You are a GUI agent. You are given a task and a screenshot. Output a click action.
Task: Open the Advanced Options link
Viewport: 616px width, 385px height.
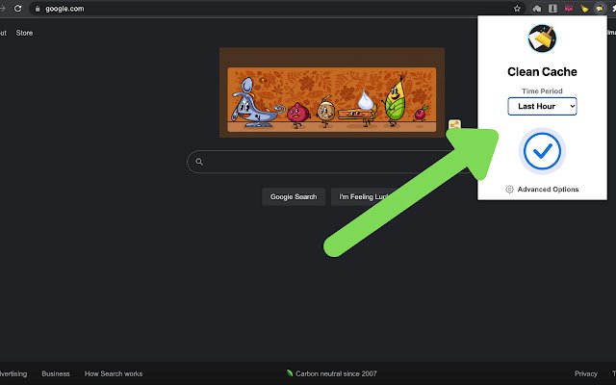[548, 189]
